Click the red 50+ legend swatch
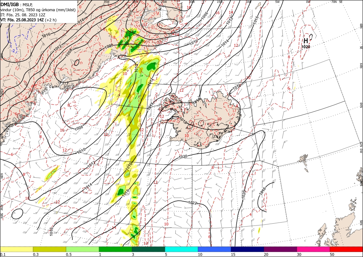Viewport: 363px width, 257px height. (346, 249)
